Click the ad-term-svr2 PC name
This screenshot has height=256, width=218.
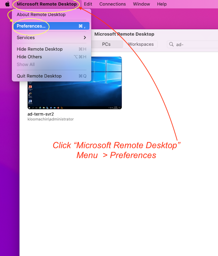pyautogui.click(x=41, y=114)
